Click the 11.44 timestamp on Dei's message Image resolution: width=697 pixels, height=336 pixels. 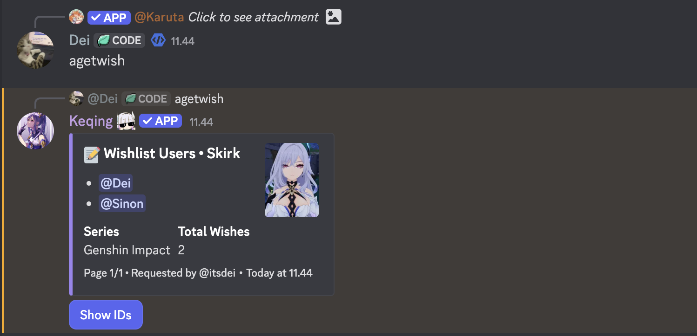(182, 41)
